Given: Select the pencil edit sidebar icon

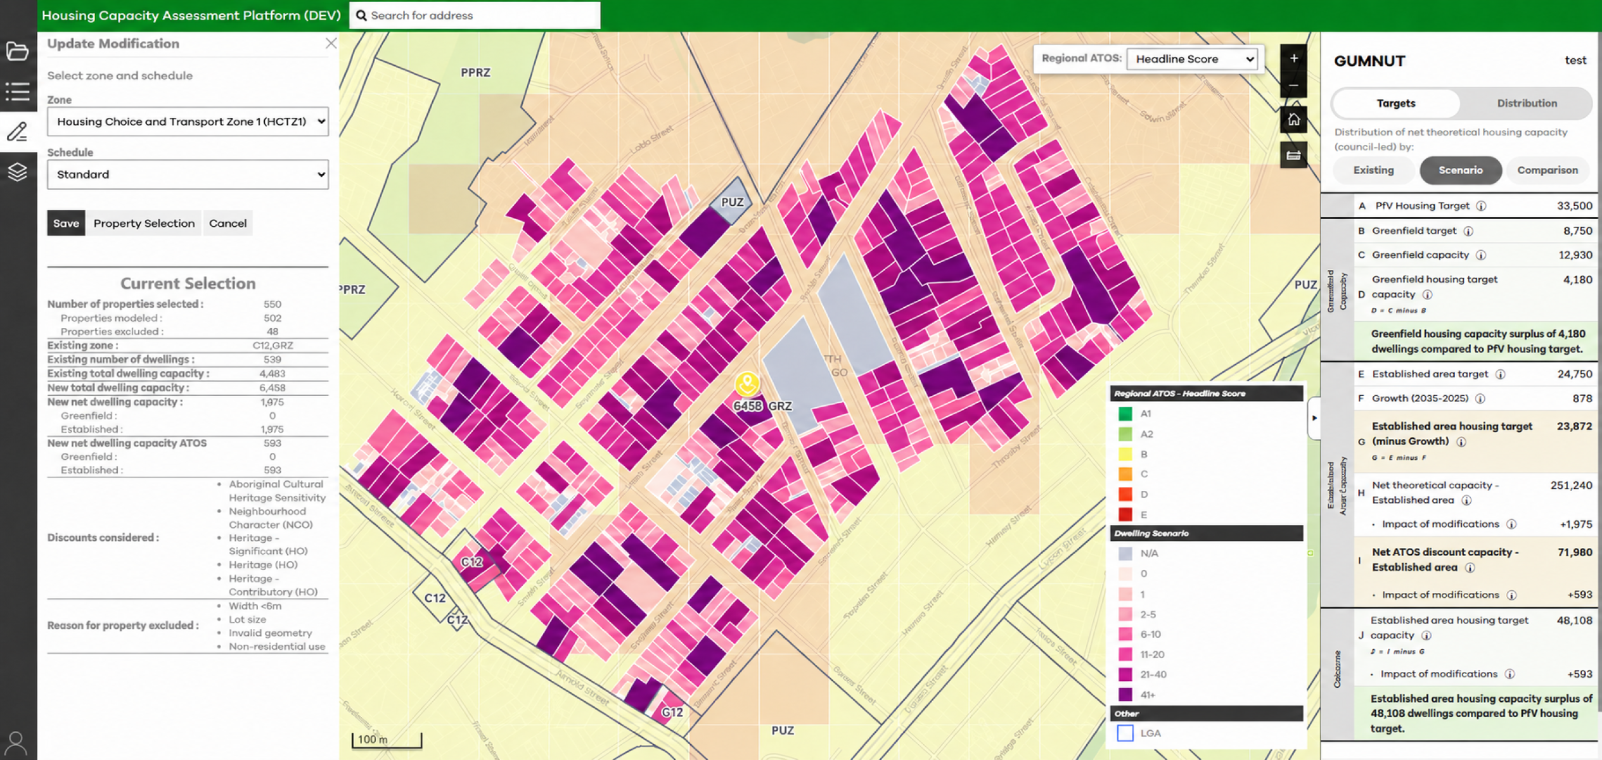Looking at the screenshot, I should pyautogui.click(x=17, y=132).
